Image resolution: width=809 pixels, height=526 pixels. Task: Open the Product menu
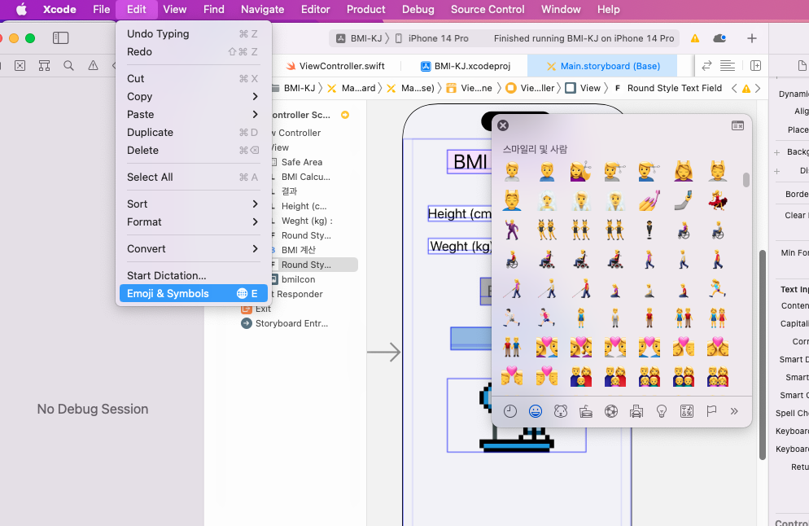[x=365, y=9]
